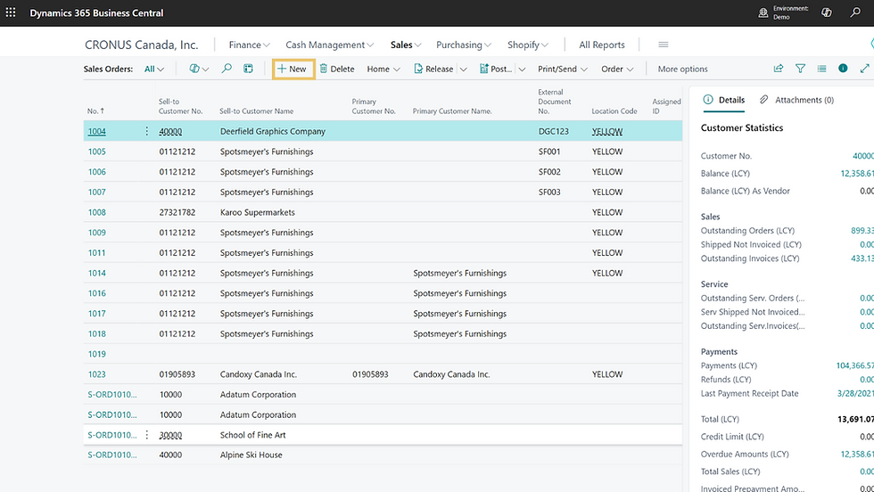Open the All Reports page
This screenshot has width=874, height=492.
tap(601, 45)
